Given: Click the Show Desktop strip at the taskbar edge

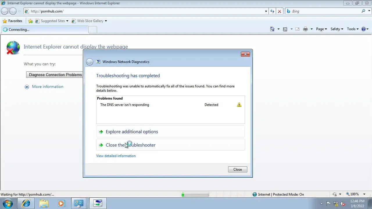Looking at the screenshot, I should (370, 203).
